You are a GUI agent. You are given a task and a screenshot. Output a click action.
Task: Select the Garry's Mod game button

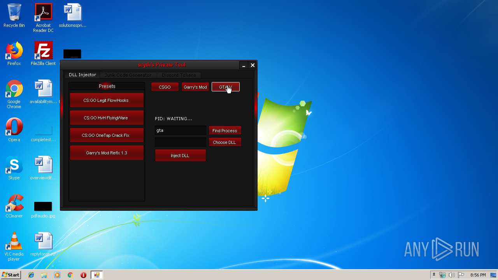point(195,87)
